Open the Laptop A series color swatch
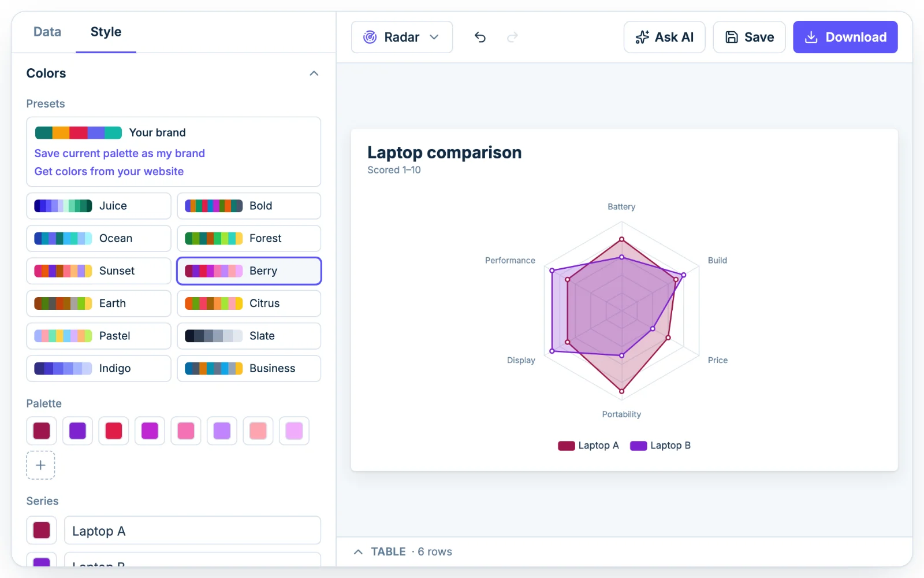Screen dimensions: 924x578 click(x=42, y=530)
